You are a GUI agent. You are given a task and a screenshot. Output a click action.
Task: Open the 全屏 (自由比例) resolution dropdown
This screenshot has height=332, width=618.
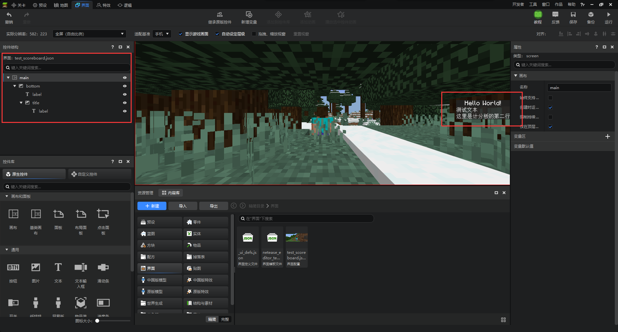[x=89, y=34]
